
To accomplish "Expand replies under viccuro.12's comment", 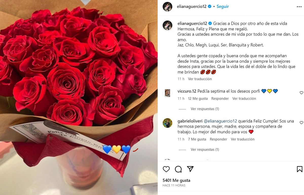I will 205,109.
